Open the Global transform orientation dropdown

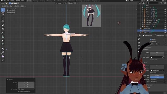60,3
